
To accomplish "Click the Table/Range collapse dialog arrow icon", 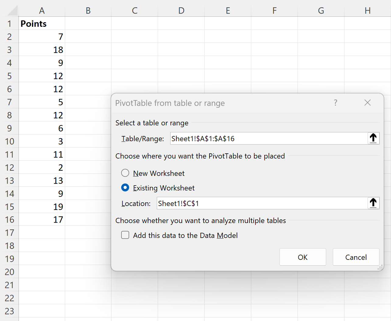I will [373, 138].
